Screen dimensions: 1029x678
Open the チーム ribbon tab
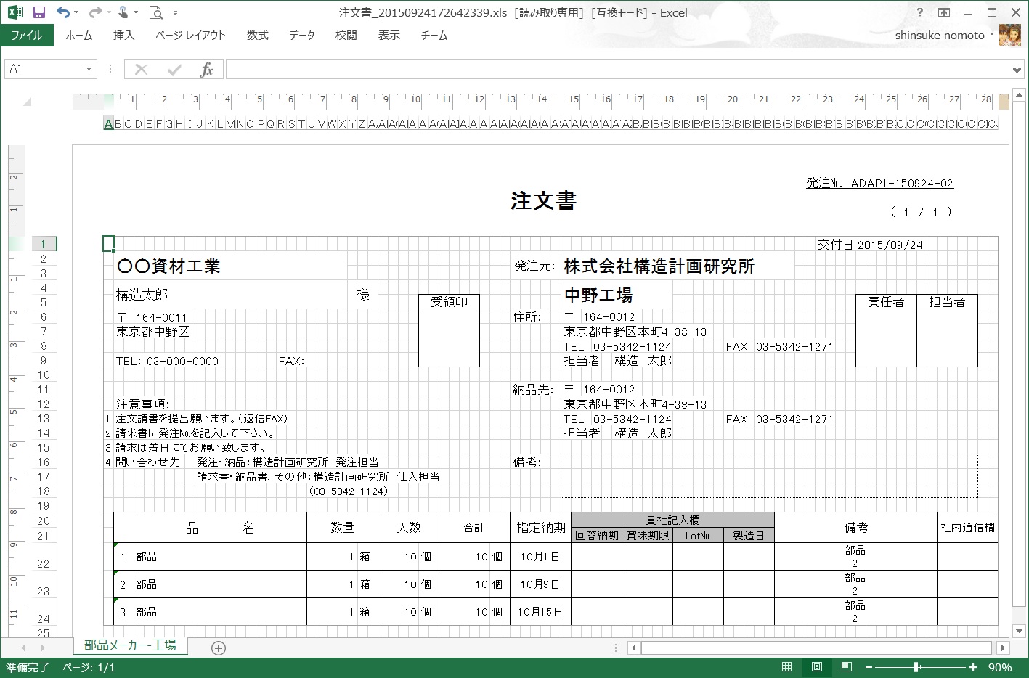coord(434,35)
